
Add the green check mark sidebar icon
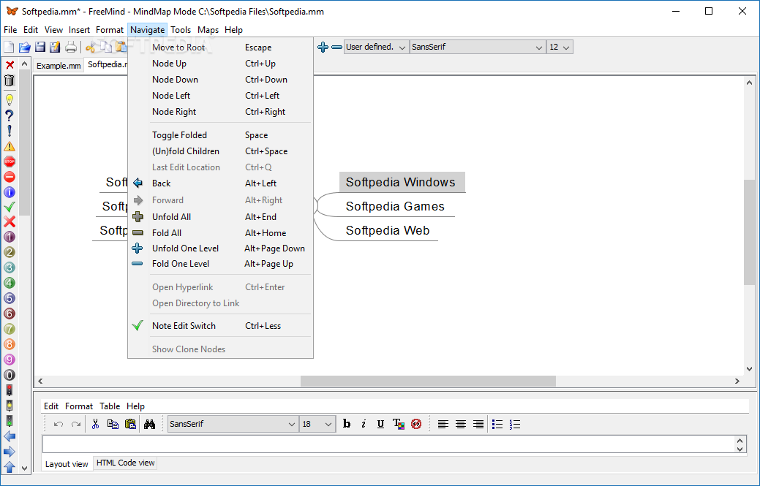click(10, 207)
